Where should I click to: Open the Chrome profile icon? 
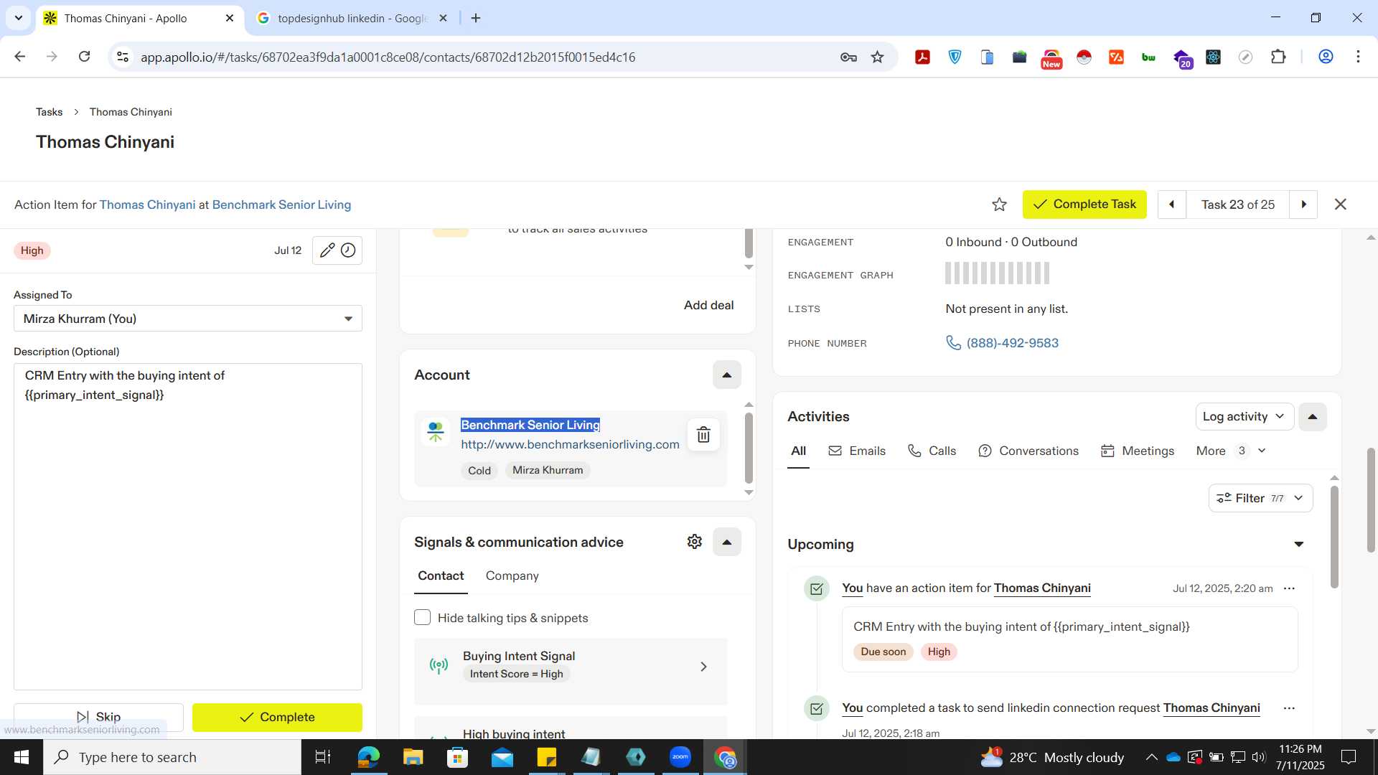coord(1326,57)
